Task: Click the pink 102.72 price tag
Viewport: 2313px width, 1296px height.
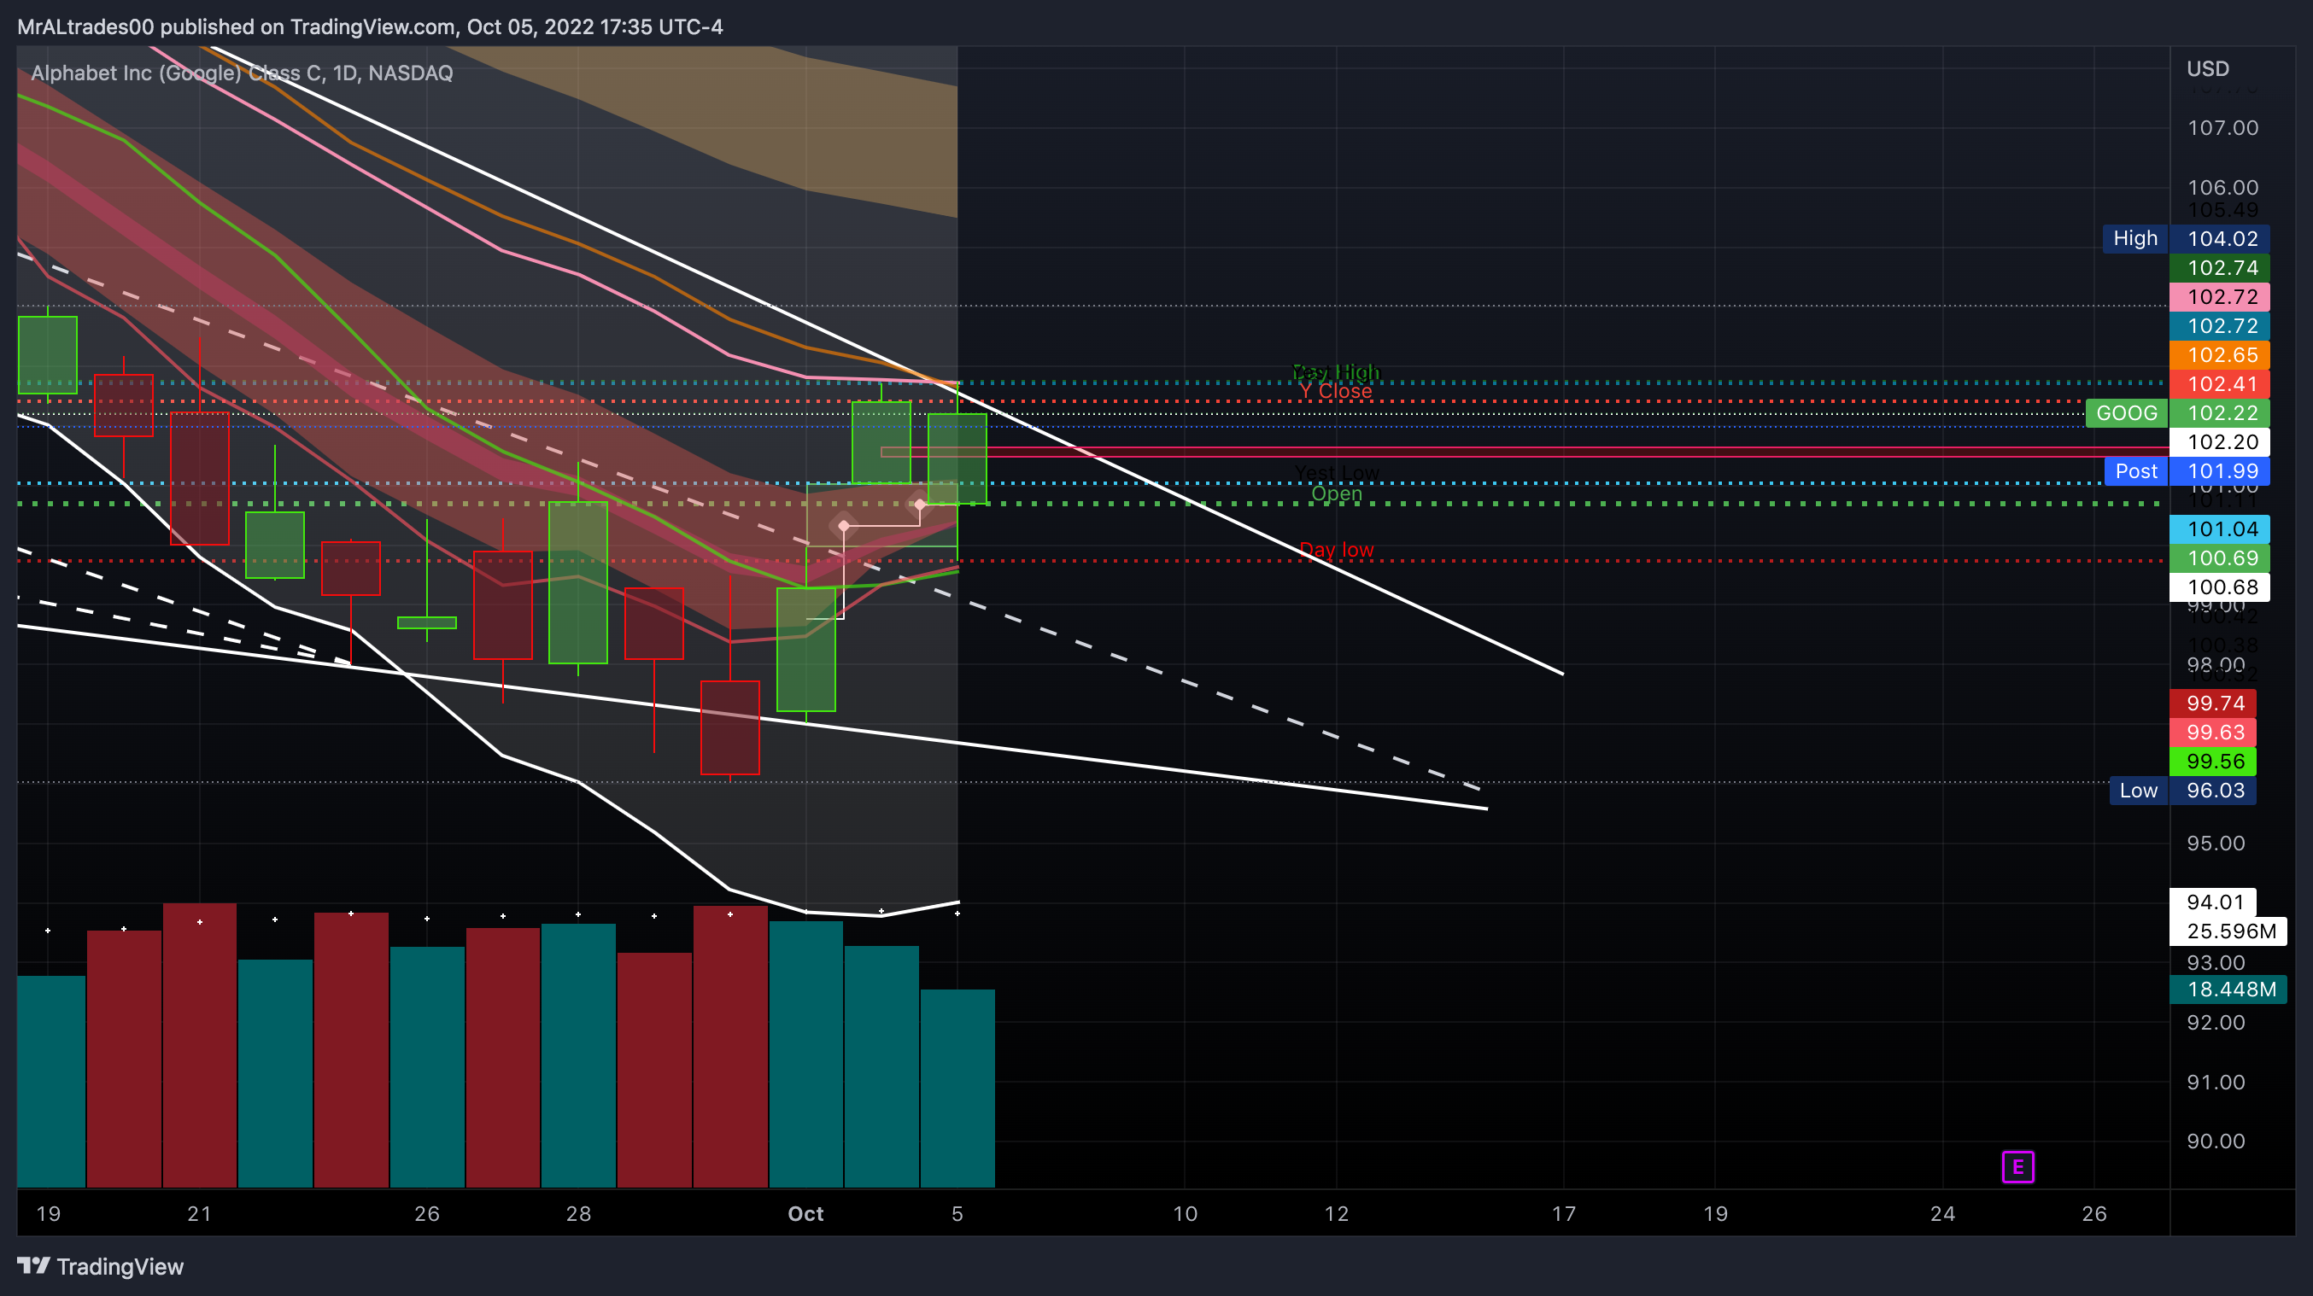Action: tap(2220, 297)
